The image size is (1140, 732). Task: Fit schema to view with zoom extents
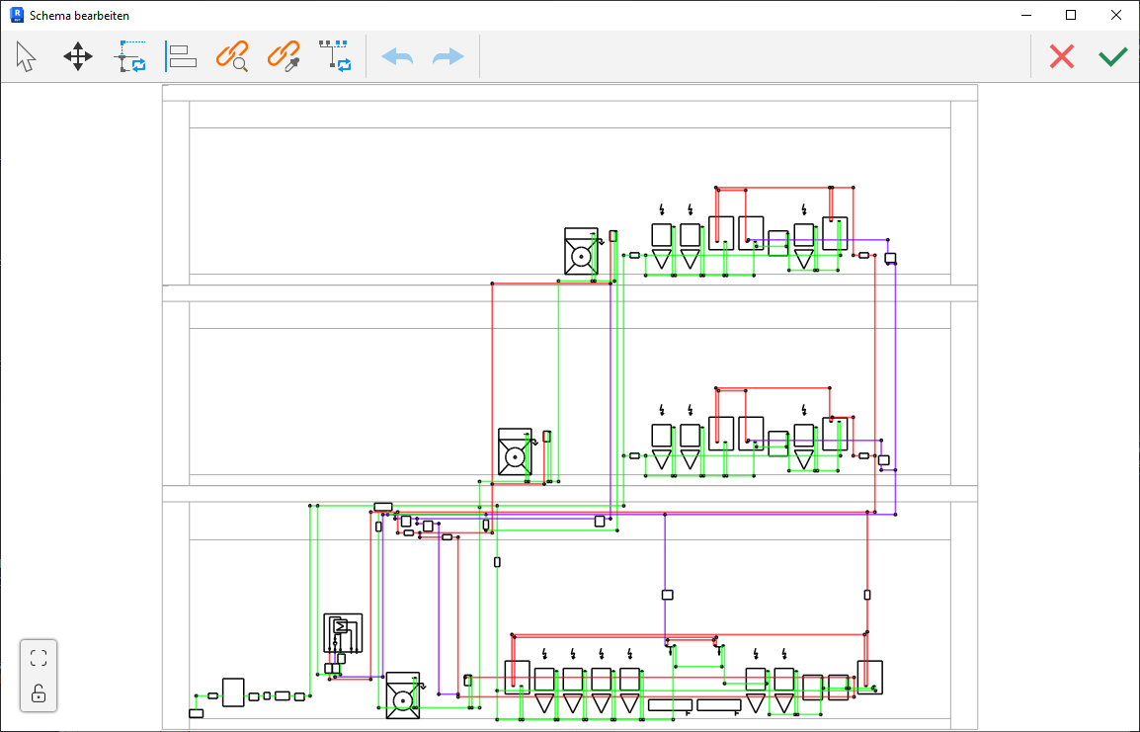[x=39, y=659]
